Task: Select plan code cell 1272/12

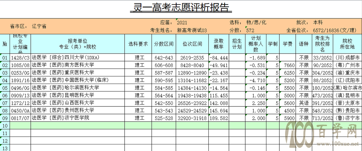Action: point(21,103)
